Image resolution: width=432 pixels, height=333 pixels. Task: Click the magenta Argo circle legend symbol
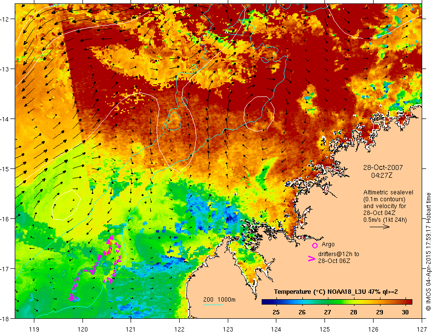[x=315, y=245]
